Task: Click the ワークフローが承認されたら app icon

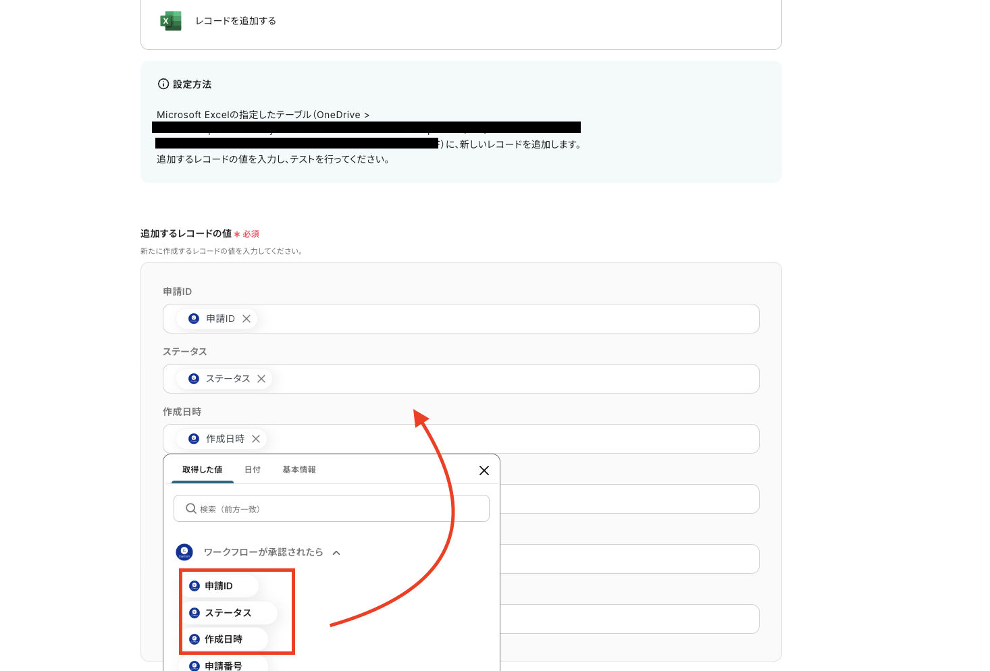Action: click(184, 552)
